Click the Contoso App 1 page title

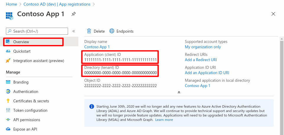tap(41, 14)
